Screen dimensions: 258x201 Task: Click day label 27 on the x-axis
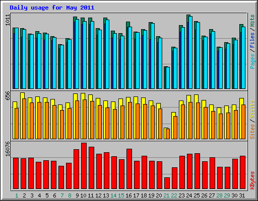pos(212,195)
